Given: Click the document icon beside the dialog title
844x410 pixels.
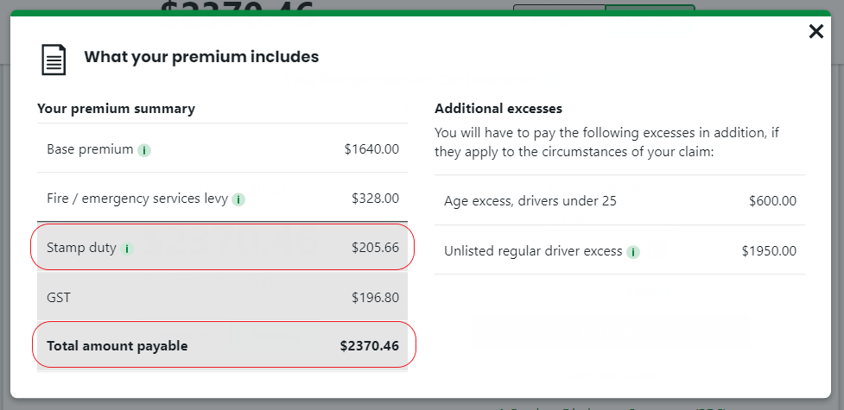Looking at the screenshot, I should coord(54,59).
